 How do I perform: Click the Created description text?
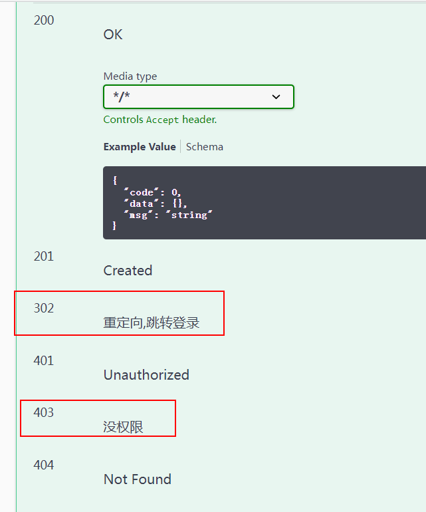tap(128, 271)
